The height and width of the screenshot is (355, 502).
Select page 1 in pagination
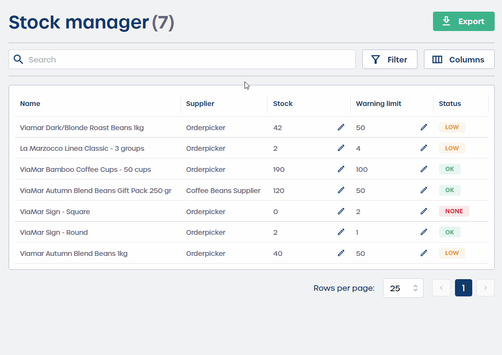(463, 288)
